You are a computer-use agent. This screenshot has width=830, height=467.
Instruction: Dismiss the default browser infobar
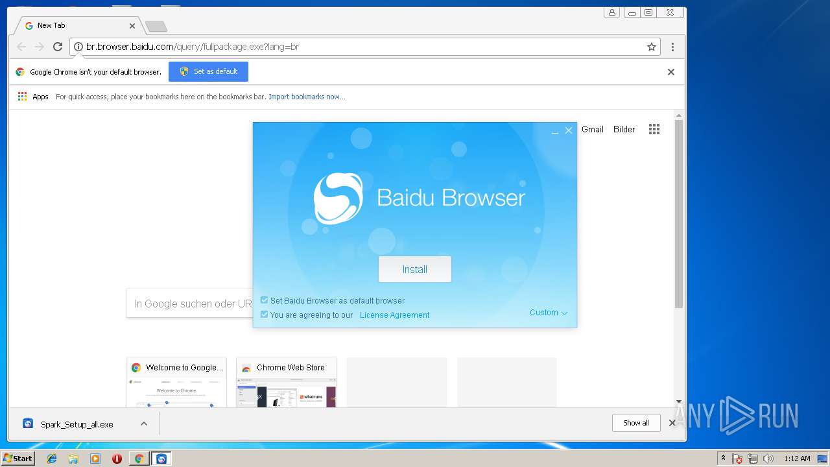click(671, 72)
